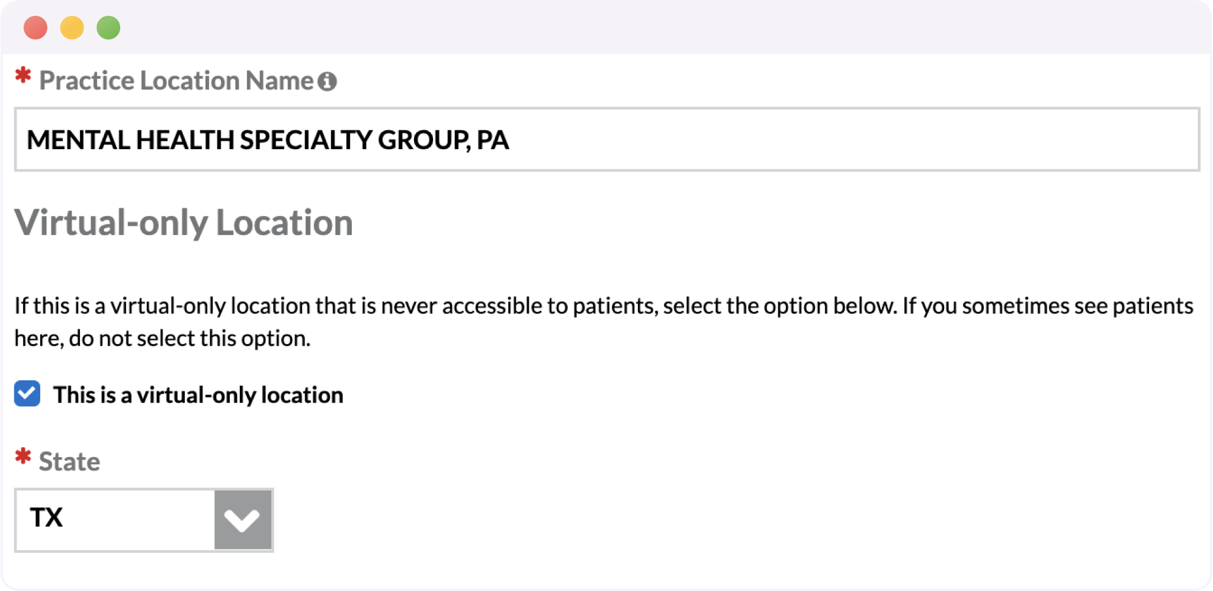Place cursor in 'MENTAL HEALTH SPECIALTY GROUP, PA' text
The width and height of the screenshot is (1213, 591).
[268, 140]
